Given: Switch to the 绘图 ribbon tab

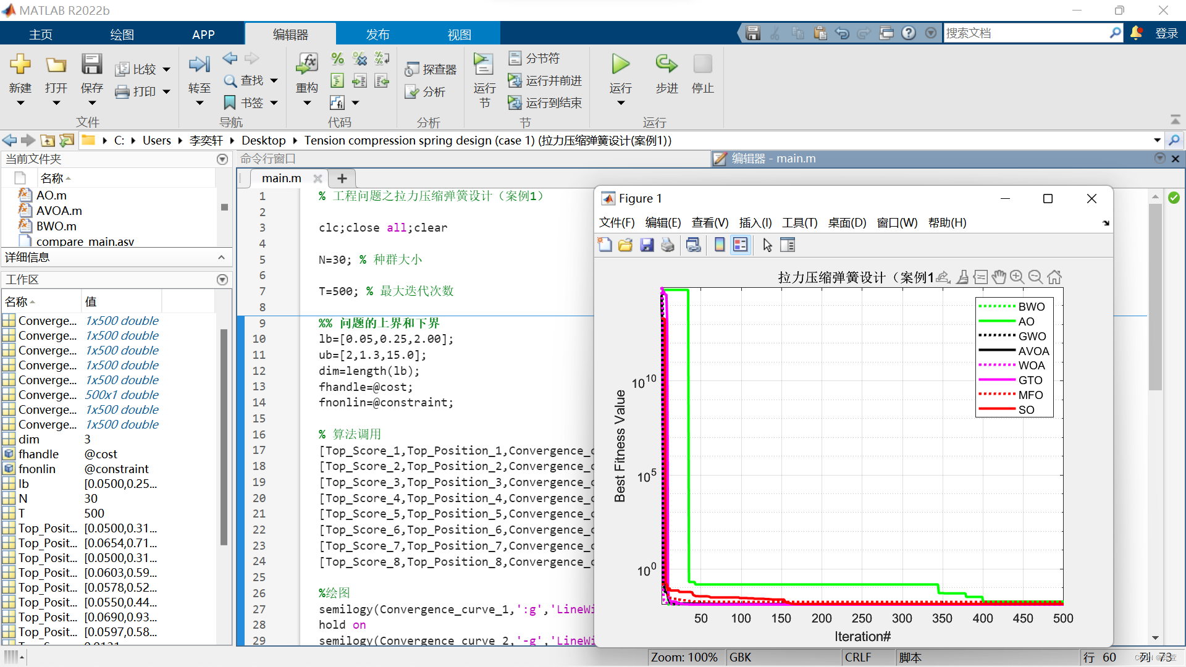Looking at the screenshot, I should pos(122,34).
